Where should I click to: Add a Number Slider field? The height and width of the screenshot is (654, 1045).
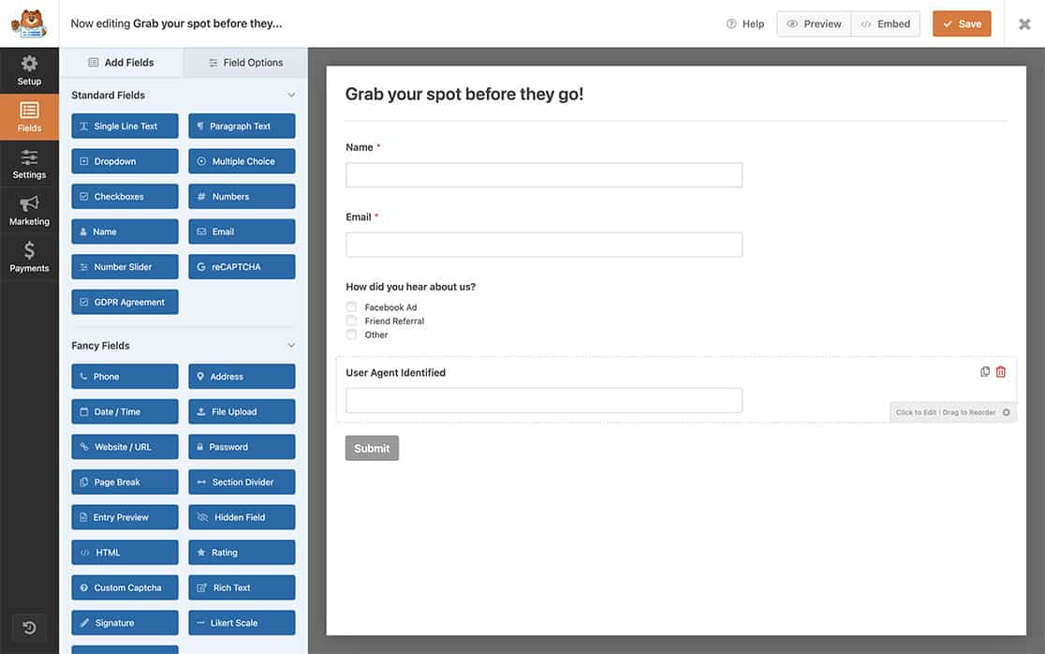tap(125, 266)
